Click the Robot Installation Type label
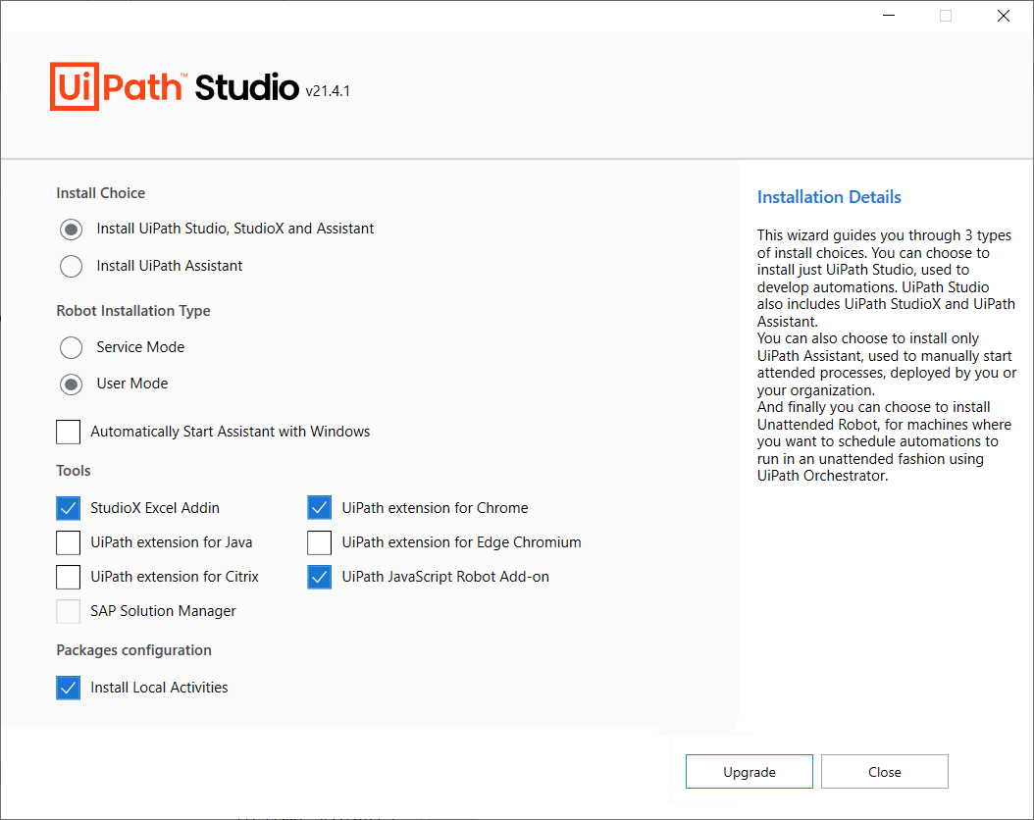This screenshot has height=820, width=1034. 133,311
